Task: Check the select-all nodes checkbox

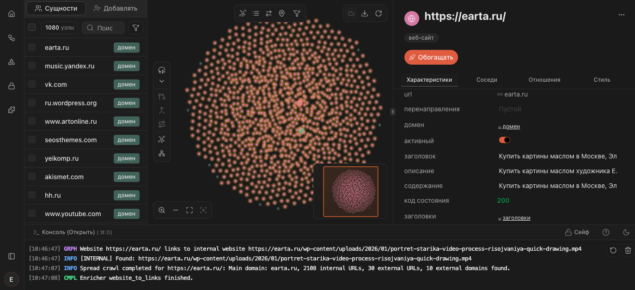Action: coord(32,28)
